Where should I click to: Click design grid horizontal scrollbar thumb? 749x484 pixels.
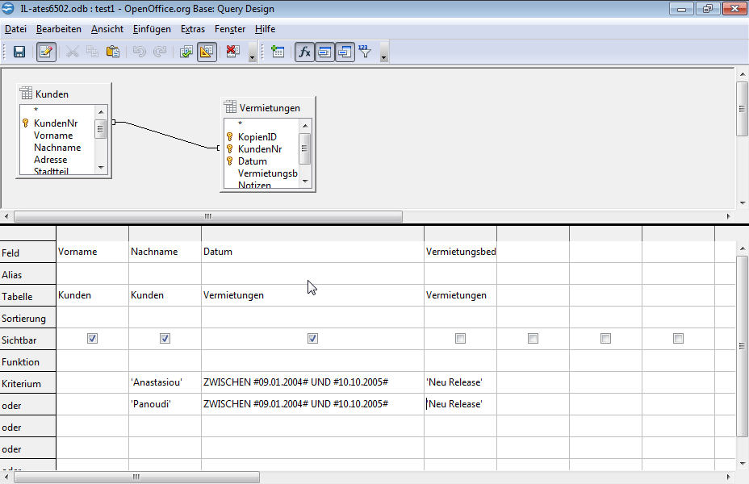click(x=136, y=477)
